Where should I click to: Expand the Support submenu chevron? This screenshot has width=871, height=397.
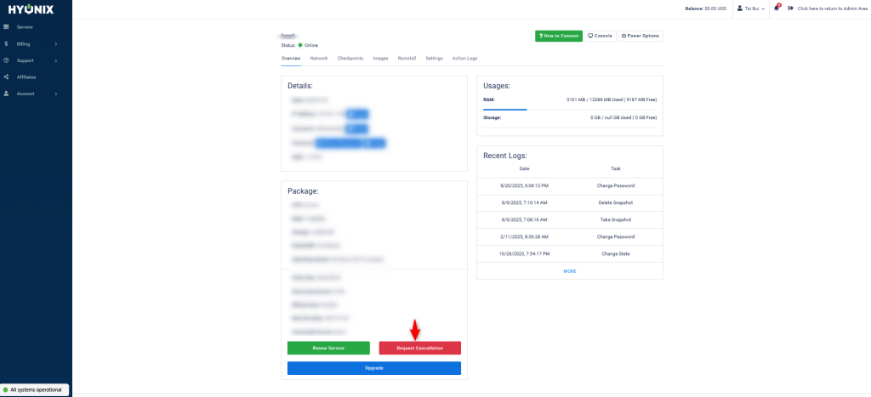tap(56, 60)
